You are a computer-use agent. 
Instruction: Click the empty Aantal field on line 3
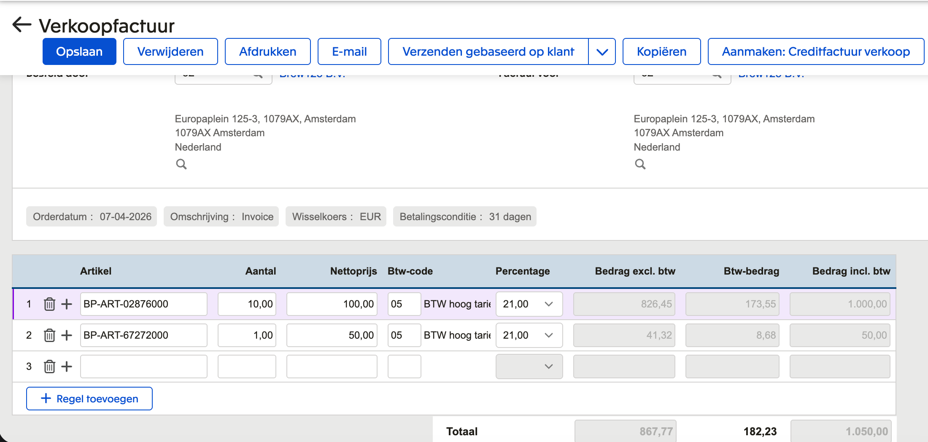coord(247,366)
